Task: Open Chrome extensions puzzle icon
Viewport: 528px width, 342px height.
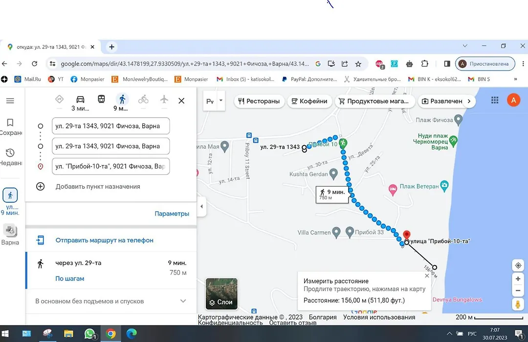Action: [x=425, y=64]
